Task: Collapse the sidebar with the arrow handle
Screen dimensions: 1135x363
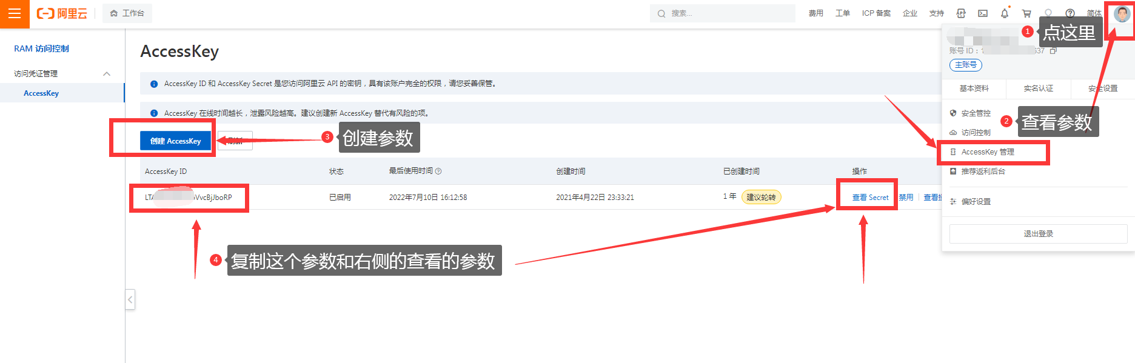Action: point(130,299)
